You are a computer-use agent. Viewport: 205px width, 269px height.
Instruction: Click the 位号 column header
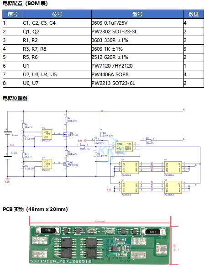pos(57,14)
